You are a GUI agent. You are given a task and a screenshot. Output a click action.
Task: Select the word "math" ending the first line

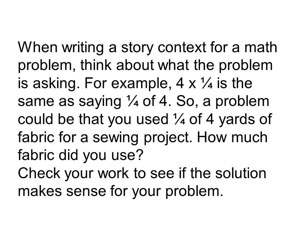coord(261,47)
